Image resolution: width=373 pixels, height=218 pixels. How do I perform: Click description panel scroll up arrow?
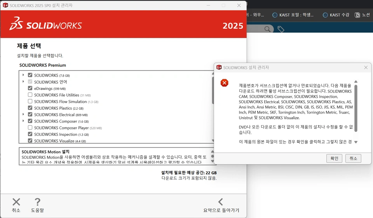tap(213, 151)
